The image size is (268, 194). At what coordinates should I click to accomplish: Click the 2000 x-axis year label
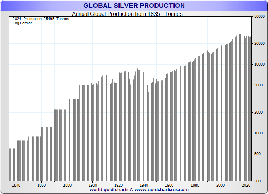(220, 185)
